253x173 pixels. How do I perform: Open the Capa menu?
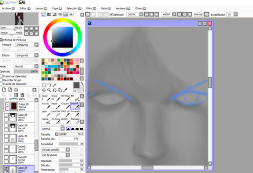click(x=57, y=8)
